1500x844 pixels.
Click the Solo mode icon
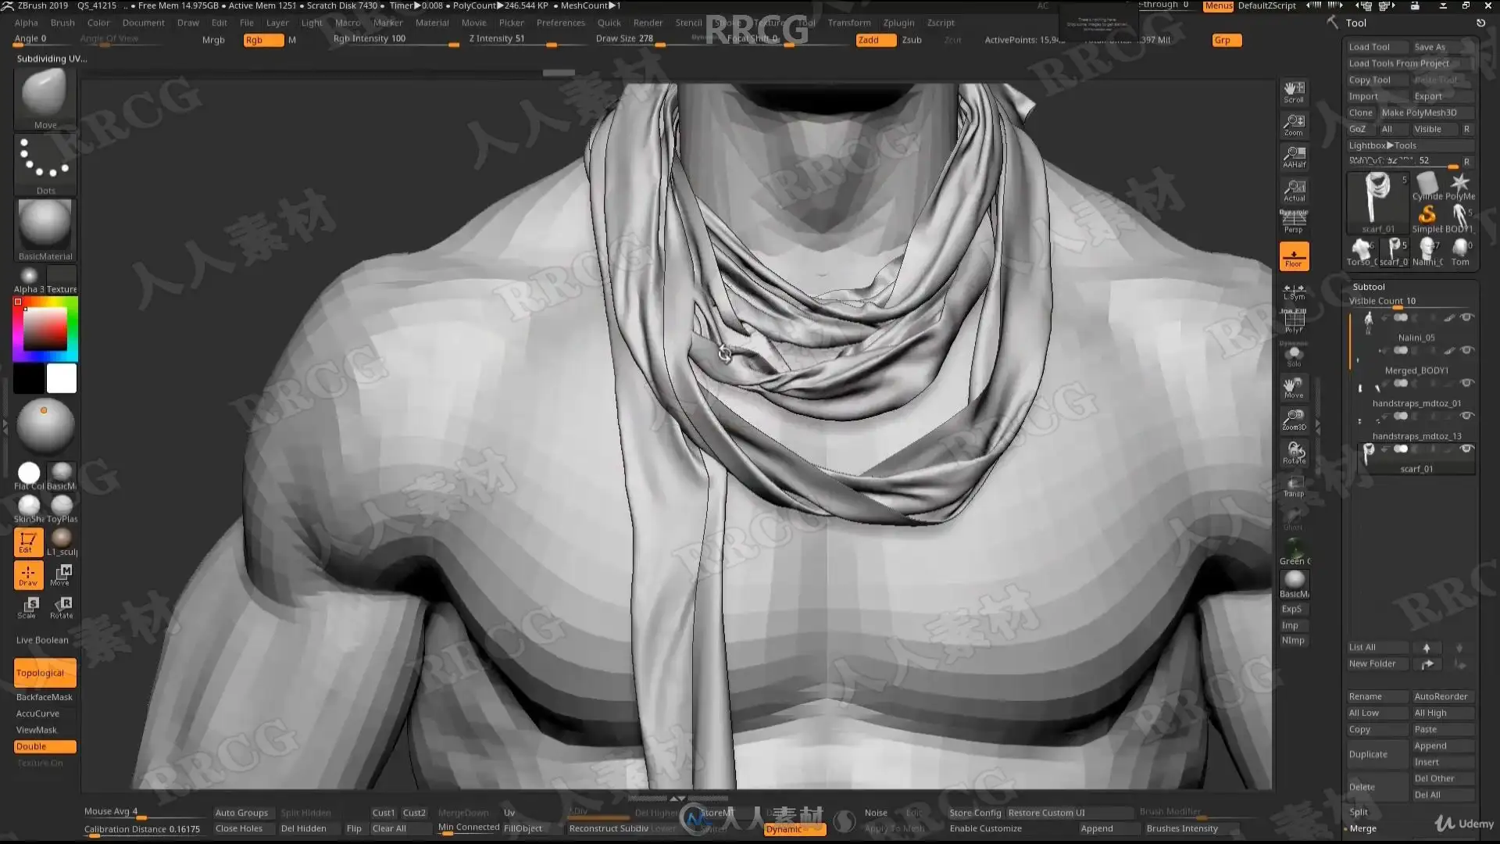(1294, 356)
